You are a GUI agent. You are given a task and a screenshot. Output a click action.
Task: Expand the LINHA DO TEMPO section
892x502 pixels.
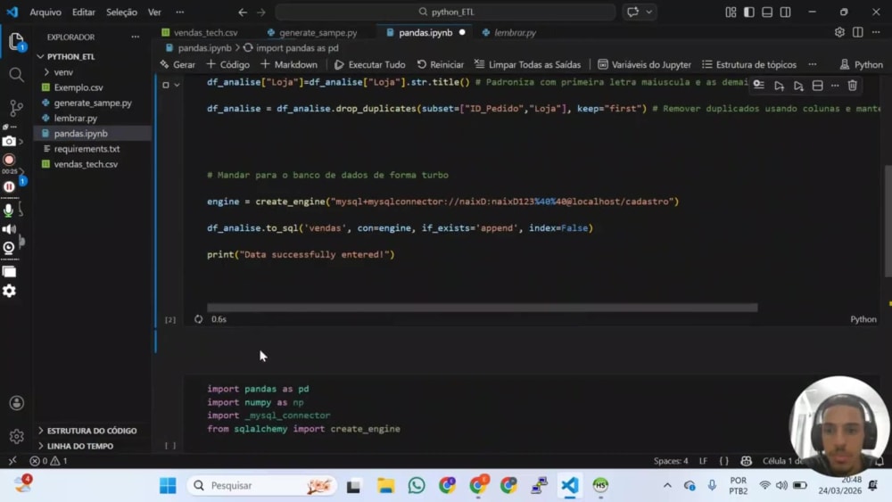pos(80,447)
